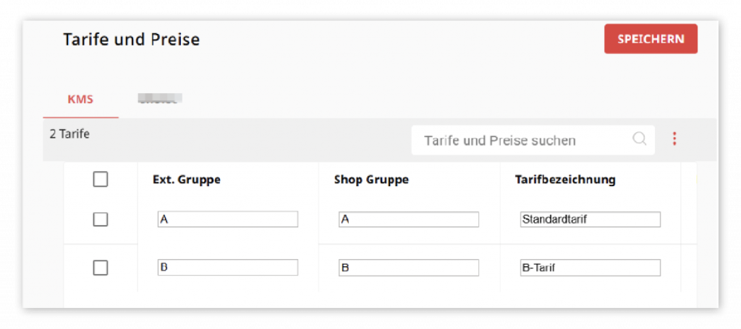Edit the Shop Gruppe field containing B

pyautogui.click(x=409, y=267)
